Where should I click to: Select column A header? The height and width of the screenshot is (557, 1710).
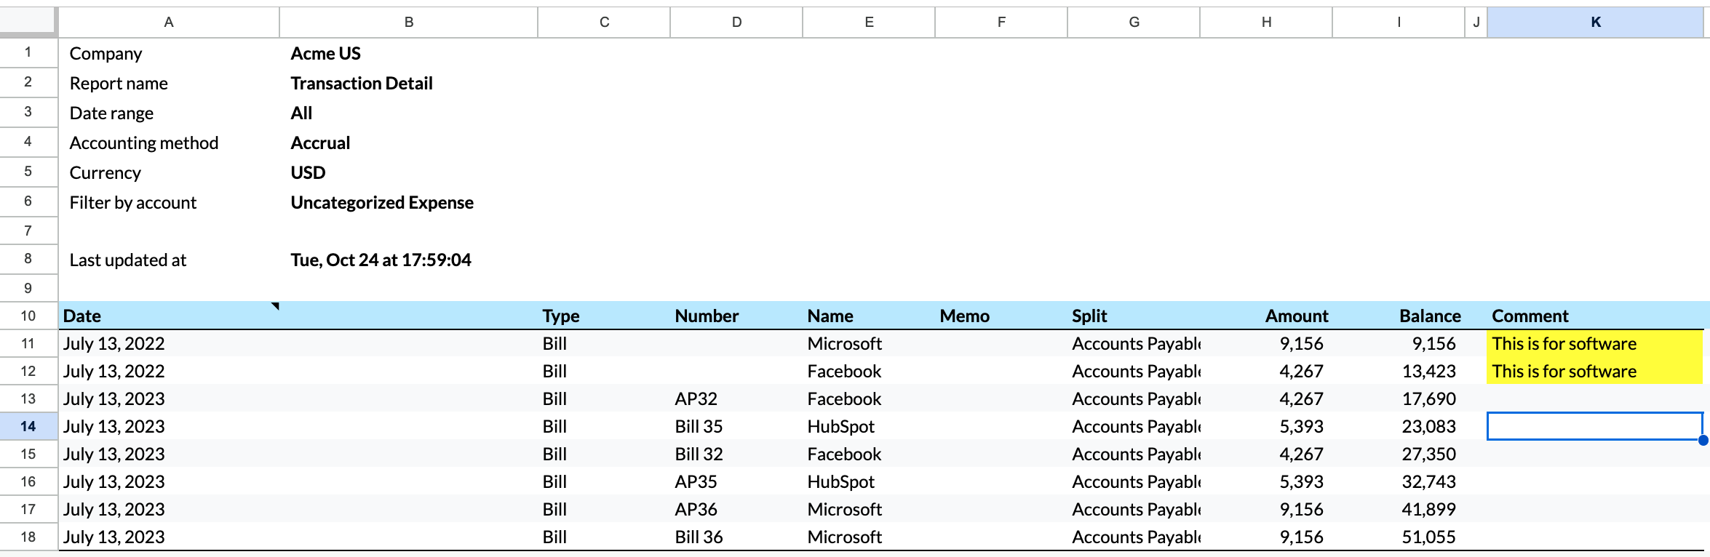tap(169, 22)
